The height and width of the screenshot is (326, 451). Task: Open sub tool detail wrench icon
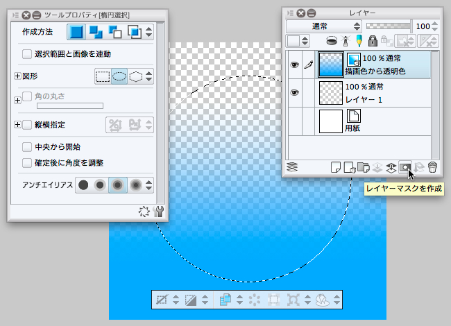click(x=158, y=212)
